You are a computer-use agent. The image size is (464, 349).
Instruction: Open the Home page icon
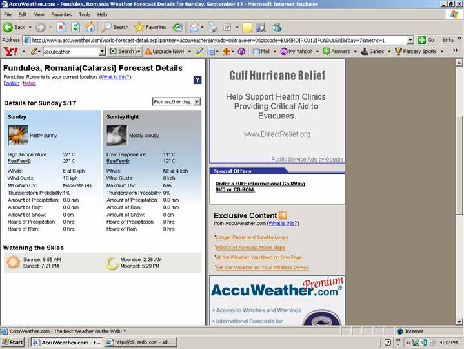click(90, 28)
